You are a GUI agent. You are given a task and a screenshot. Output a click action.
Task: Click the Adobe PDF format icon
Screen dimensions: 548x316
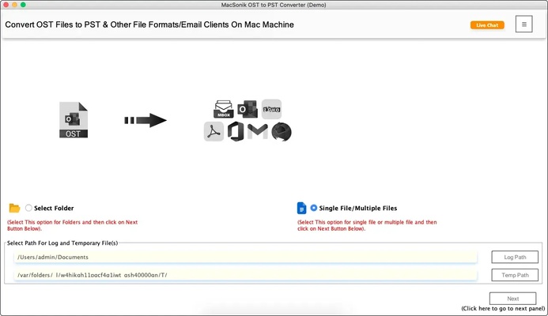coord(214,132)
